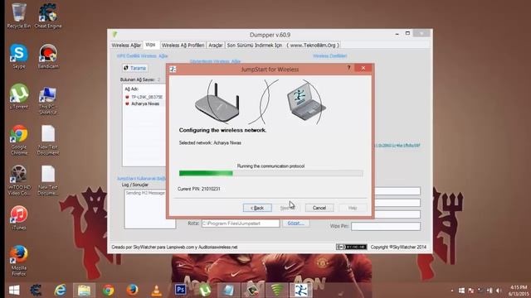The width and height of the screenshot is (531, 298).
Task: Open Recycle Bin desktop icon
Action: click(18, 16)
